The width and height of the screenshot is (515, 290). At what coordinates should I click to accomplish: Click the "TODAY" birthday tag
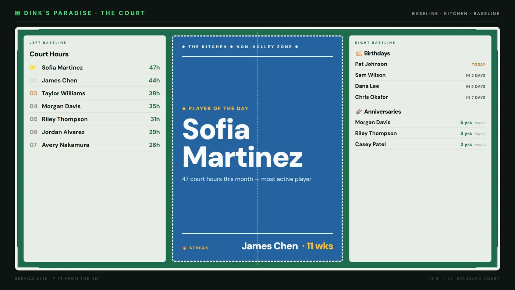(479, 64)
